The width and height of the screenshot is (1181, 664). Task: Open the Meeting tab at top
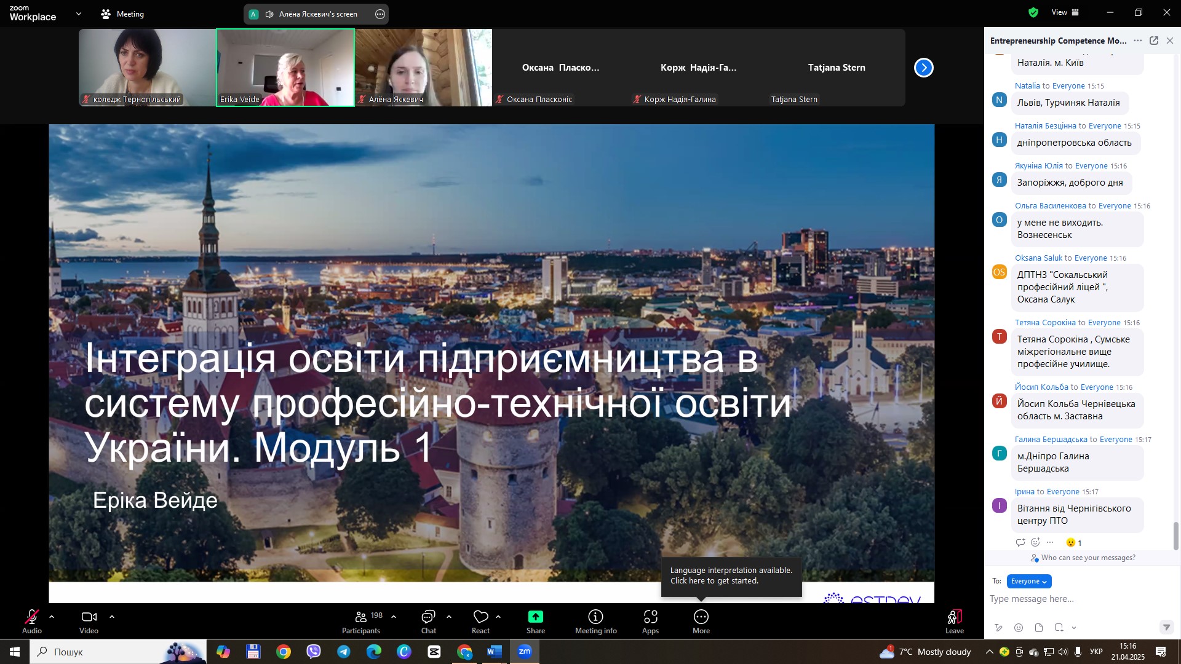[x=122, y=14]
